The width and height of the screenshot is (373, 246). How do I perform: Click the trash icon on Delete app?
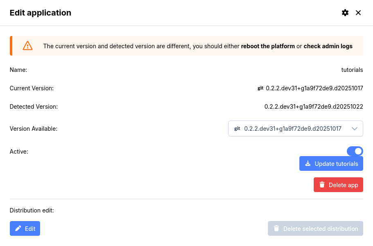(322, 185)
